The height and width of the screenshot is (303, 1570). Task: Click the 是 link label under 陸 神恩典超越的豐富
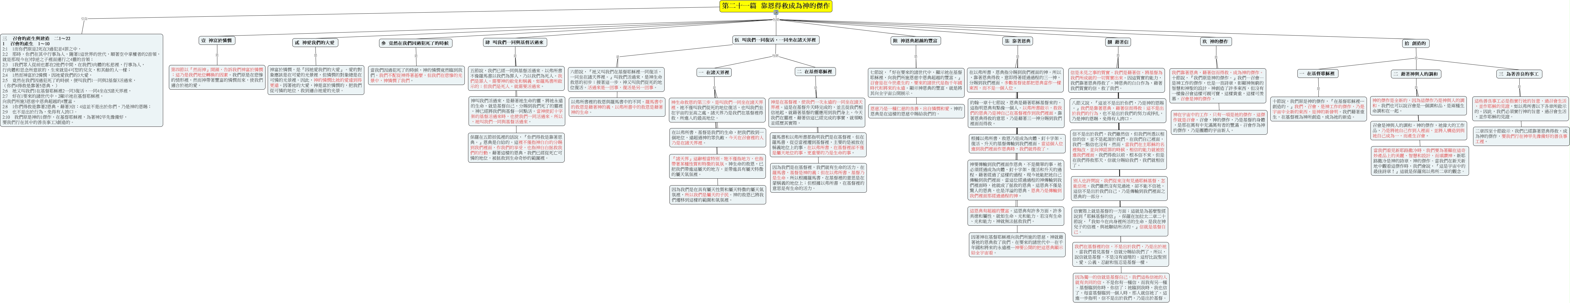pos(916,57)
